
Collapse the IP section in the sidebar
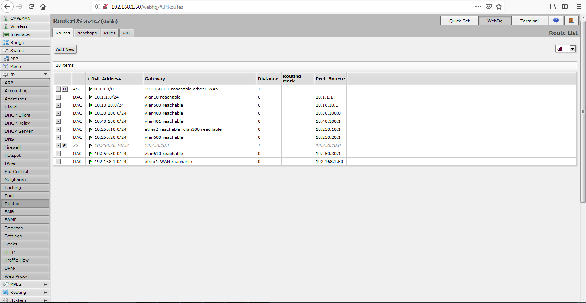coord(25,75)
